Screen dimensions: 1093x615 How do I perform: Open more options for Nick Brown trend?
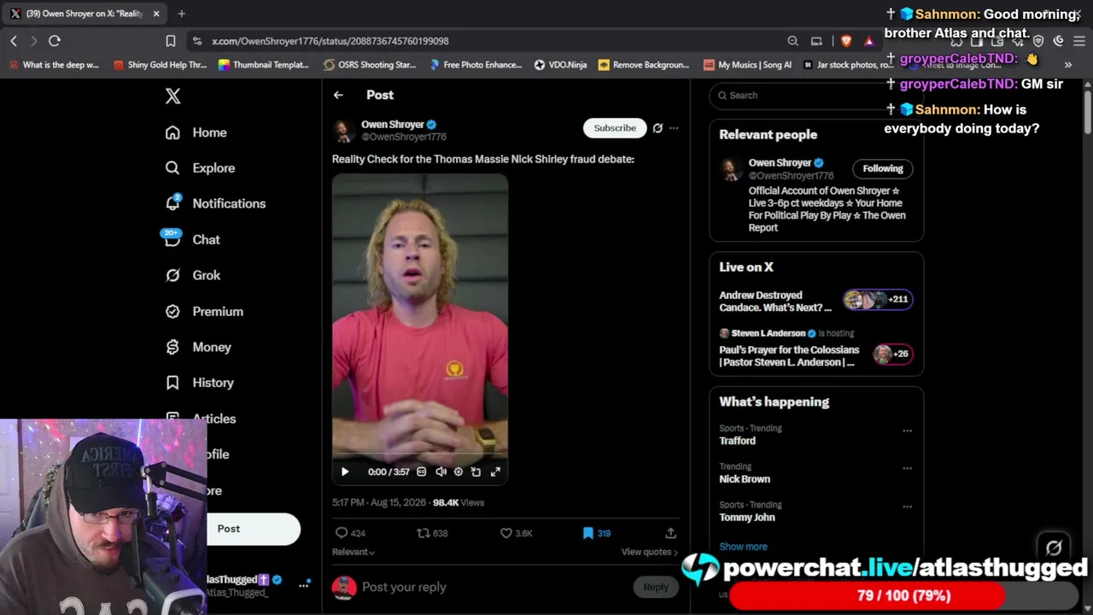coord(907,468)
